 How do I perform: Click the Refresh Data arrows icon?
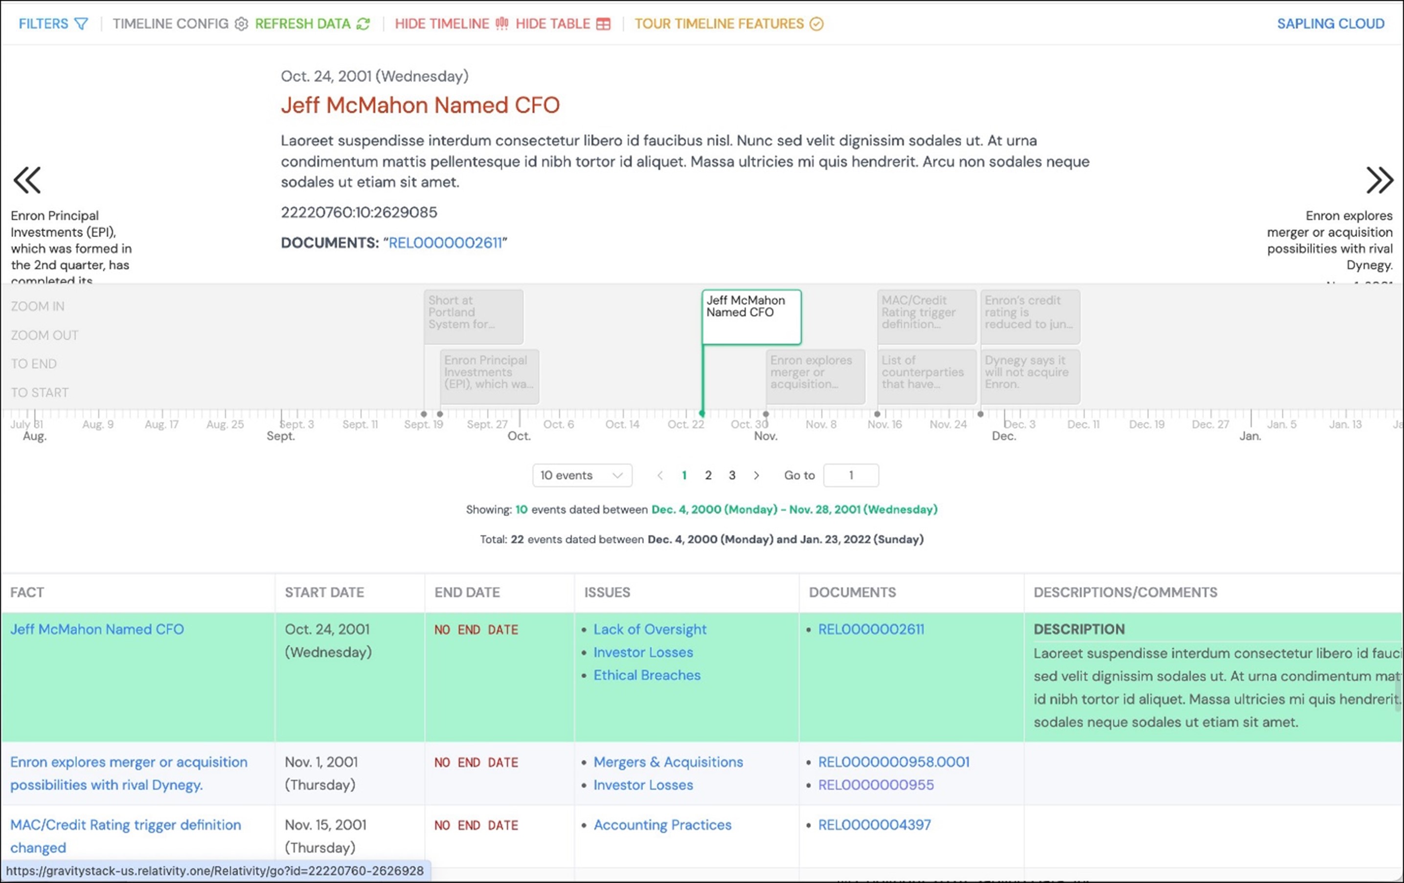(x=363, y=24)
